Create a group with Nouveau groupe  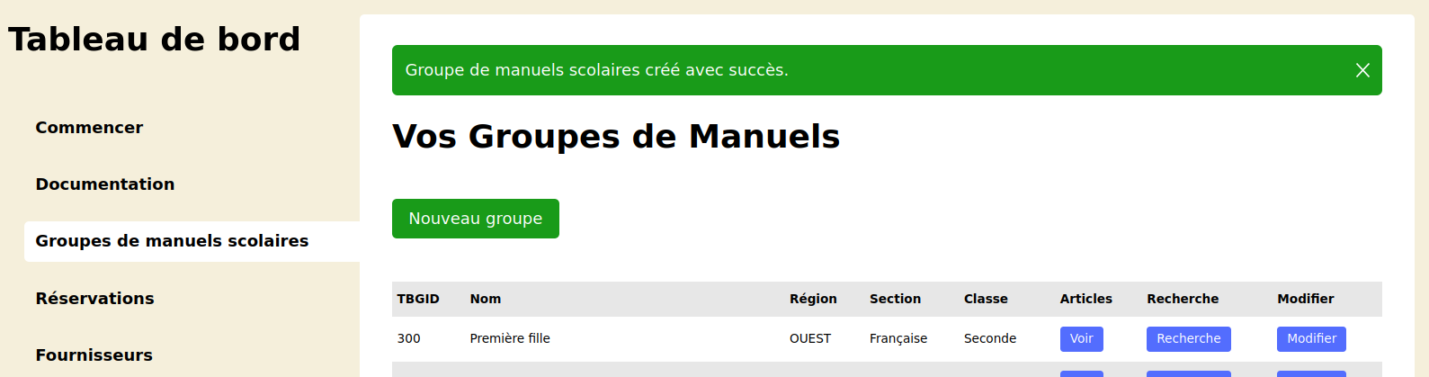(x=476, y=219)
